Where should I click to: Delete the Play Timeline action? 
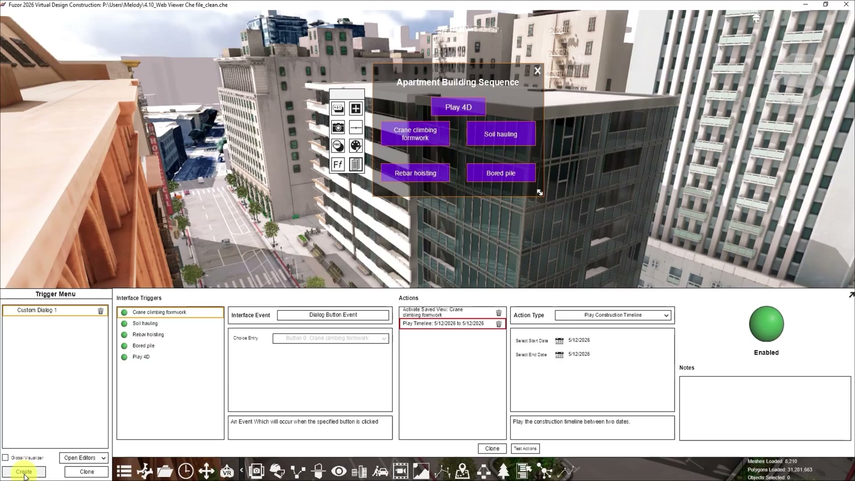(x=499, y=324)
